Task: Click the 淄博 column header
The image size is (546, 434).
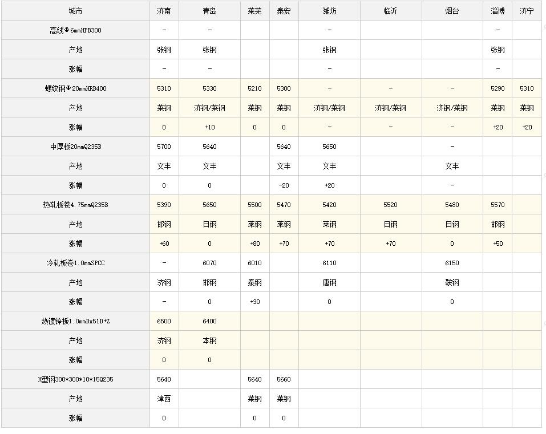Action: pyautogui.click(x=498, y=11)
